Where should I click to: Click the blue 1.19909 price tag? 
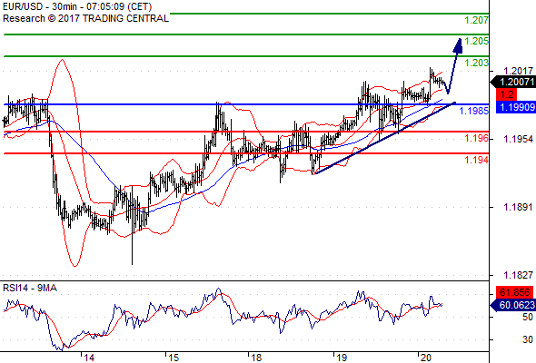[x=516, y=107]
